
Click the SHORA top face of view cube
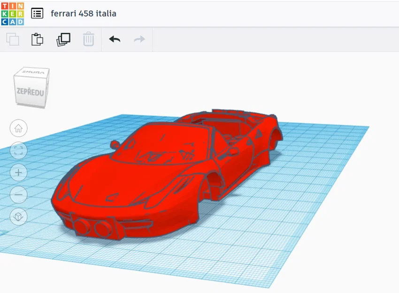point(32,72)
